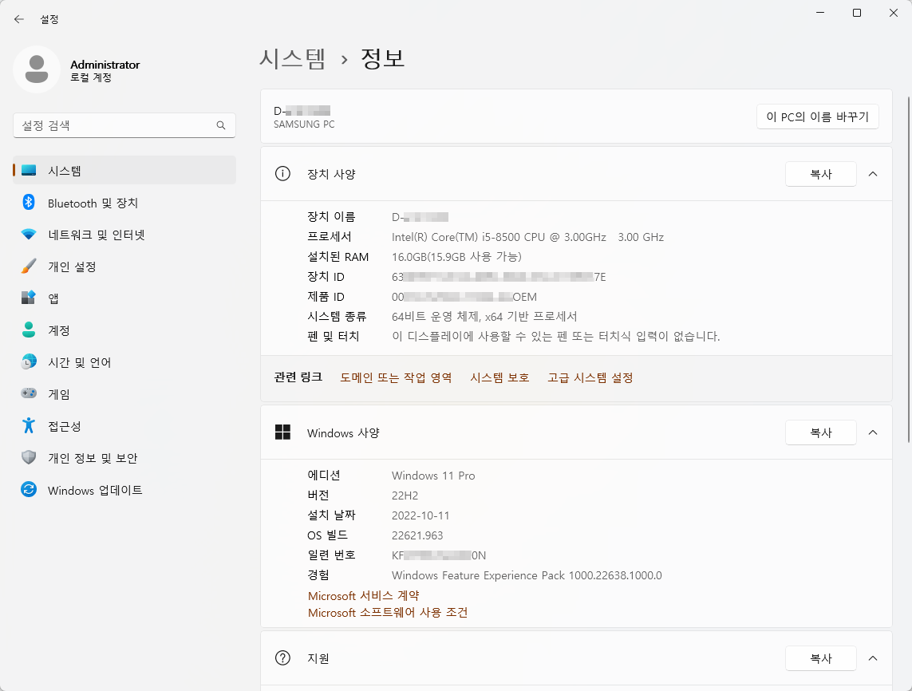This screenshot has height=691, width=912.
Task: Click the Bluetooth icon in sidebar
Action: click(x=29, y=203)
